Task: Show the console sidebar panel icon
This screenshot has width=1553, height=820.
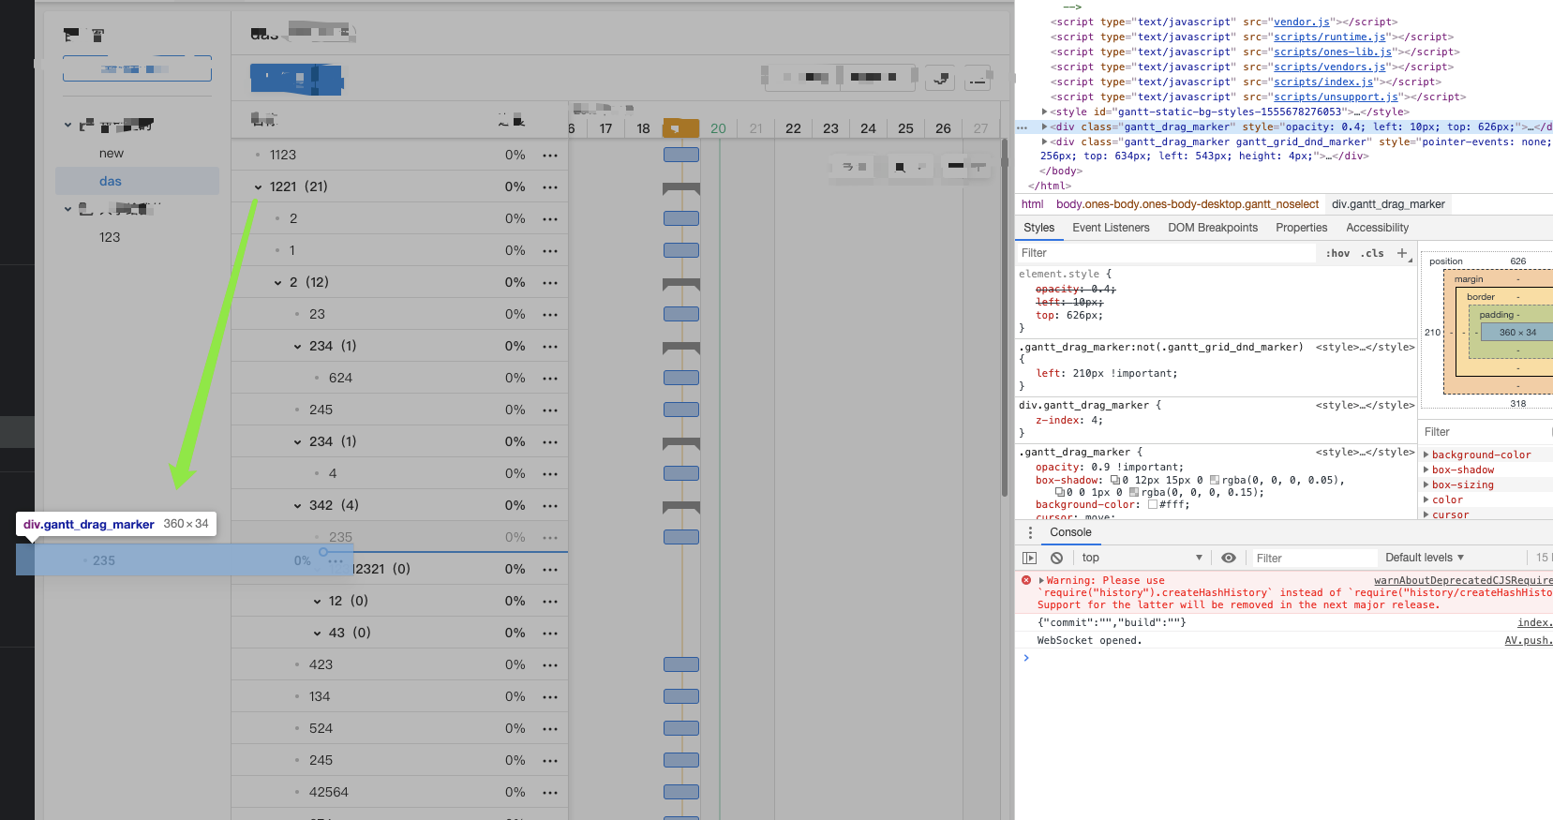Action: [1029, 558]
